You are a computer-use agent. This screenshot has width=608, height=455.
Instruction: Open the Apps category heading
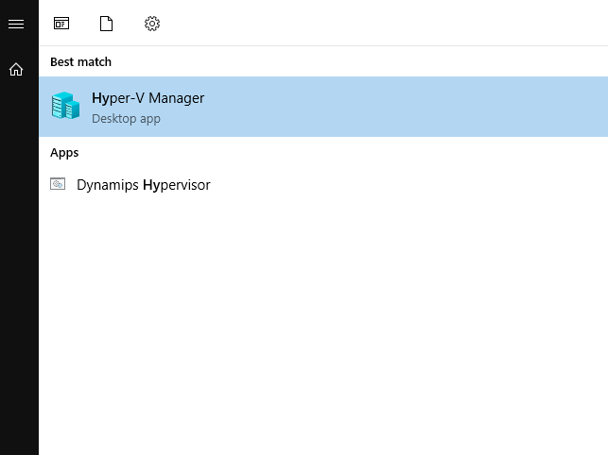tap(64, 153)
